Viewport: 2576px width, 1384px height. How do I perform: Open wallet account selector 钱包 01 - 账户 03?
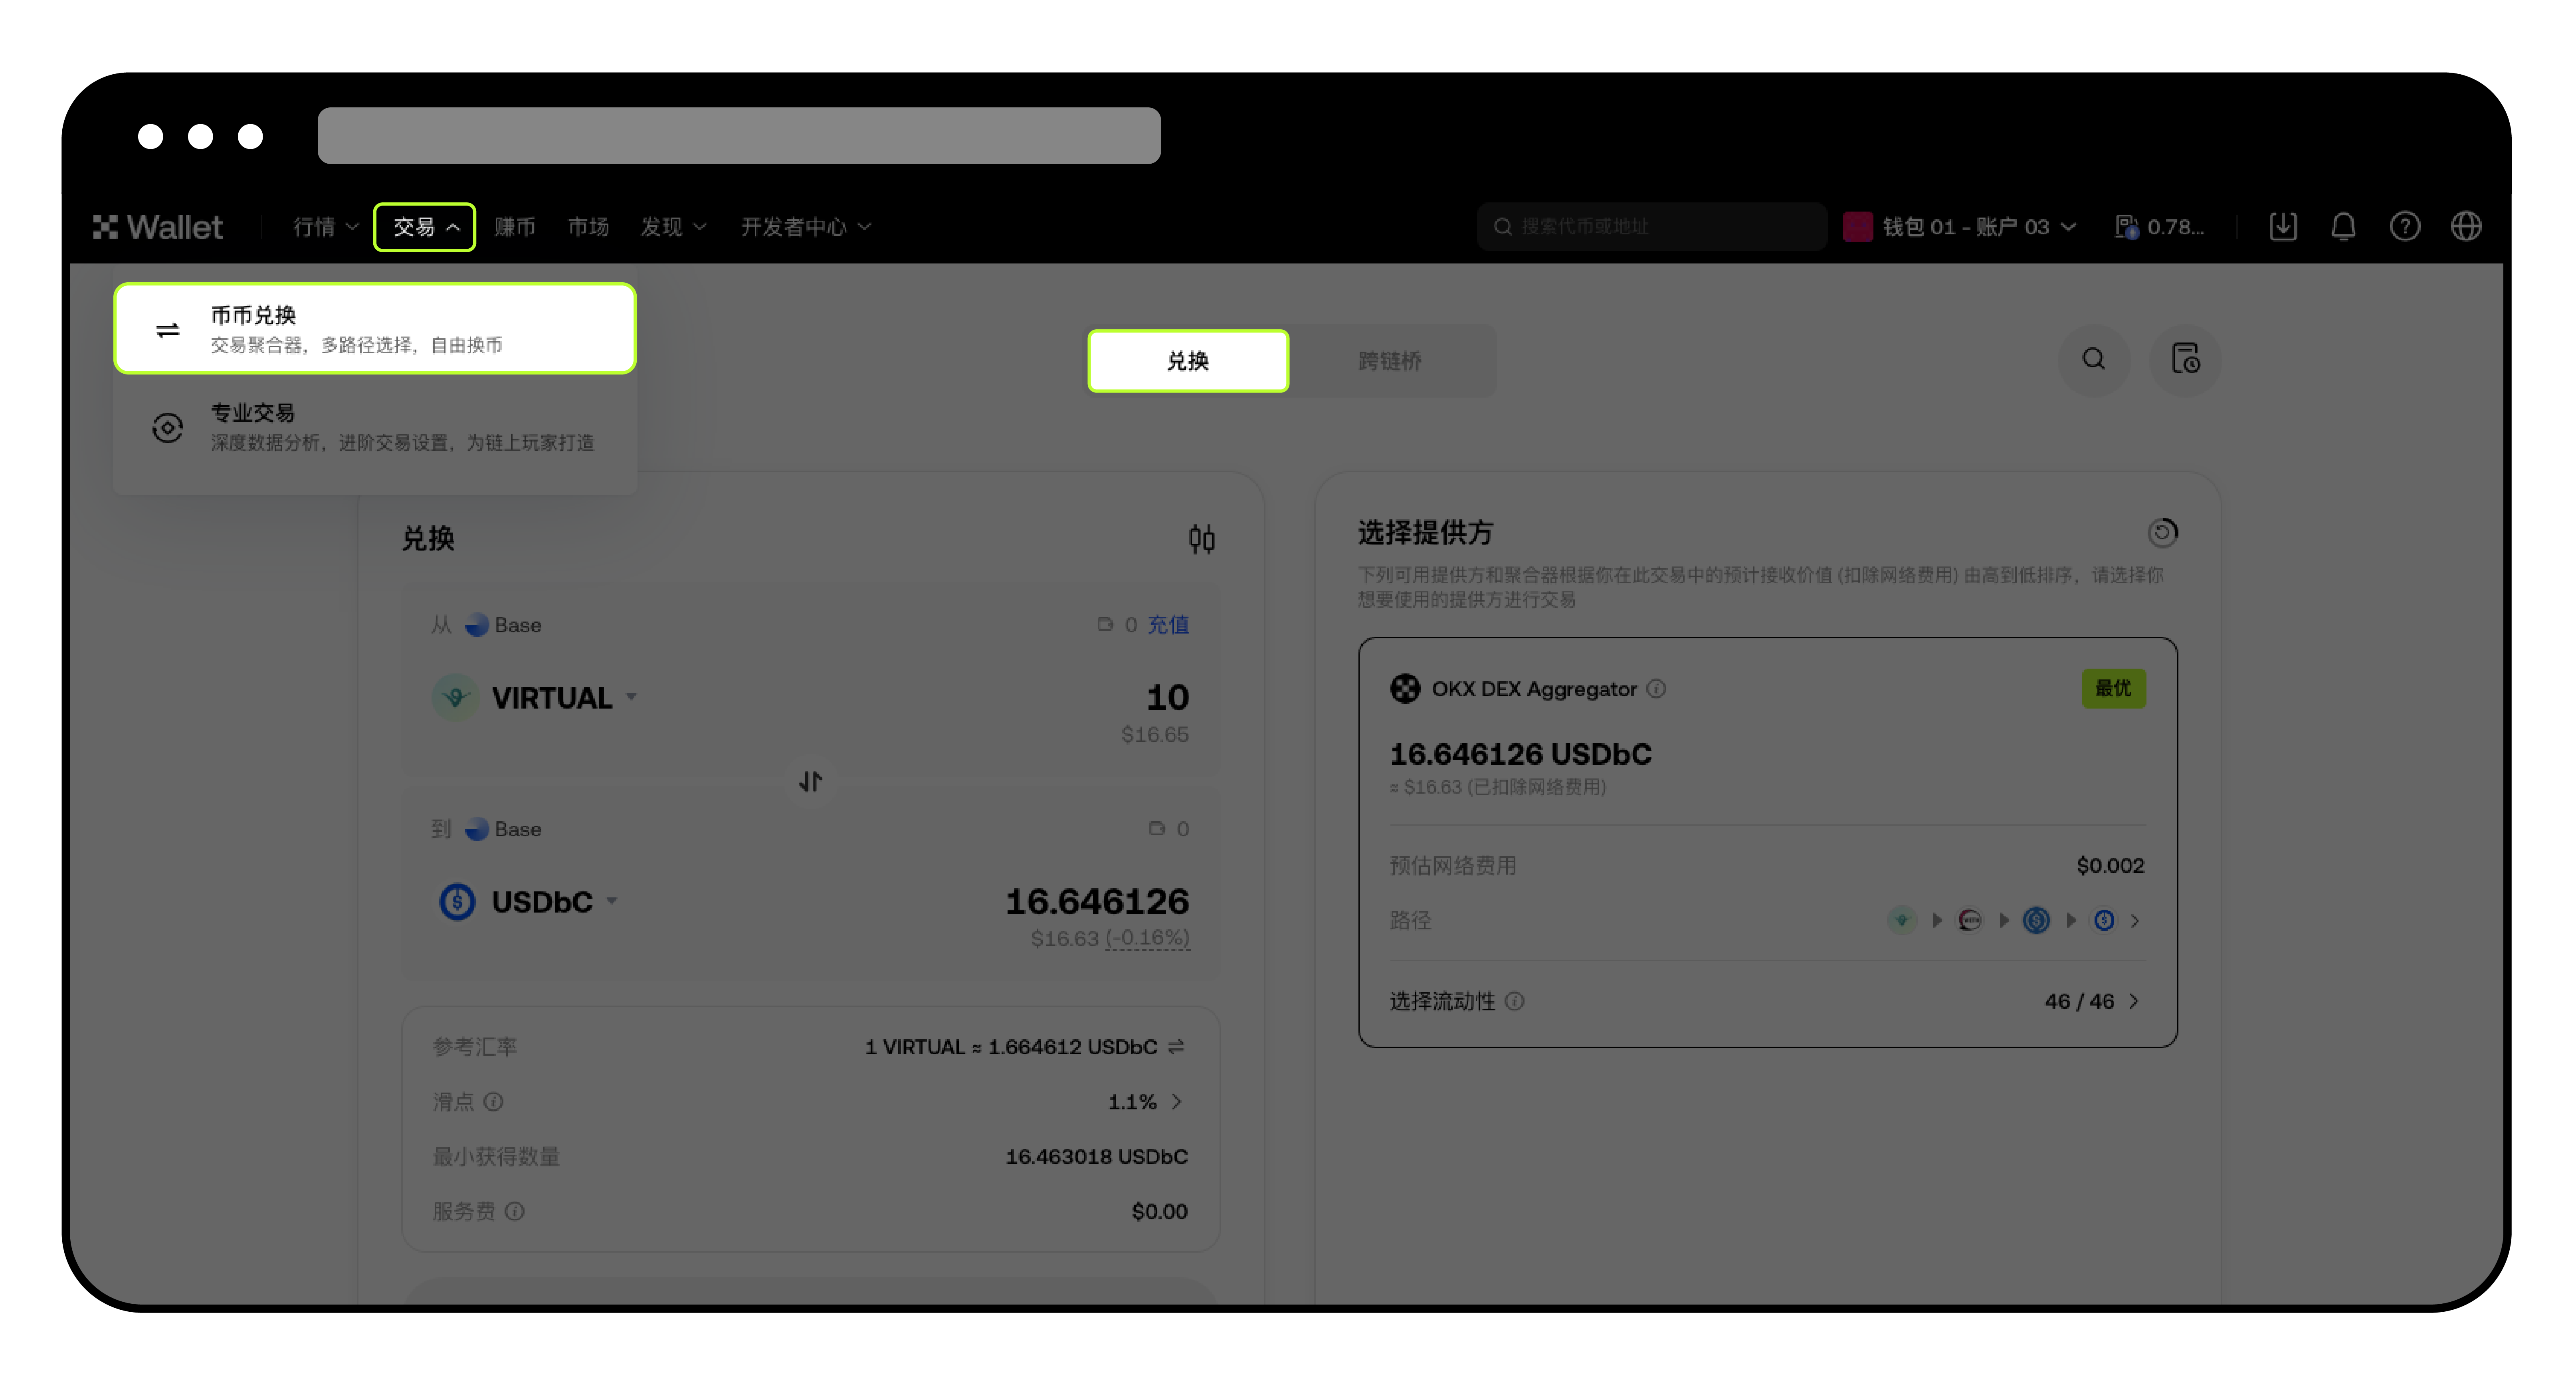(1960, 227)
